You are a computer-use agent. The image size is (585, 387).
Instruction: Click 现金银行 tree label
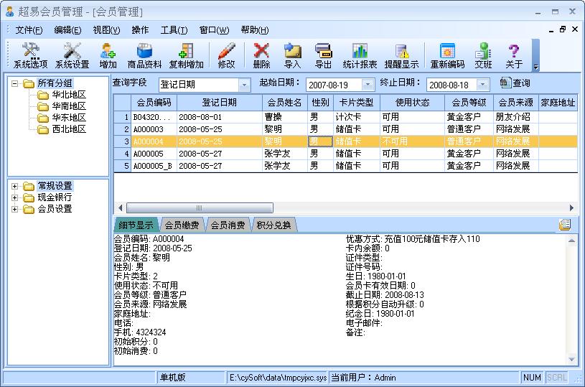(55, 197)
